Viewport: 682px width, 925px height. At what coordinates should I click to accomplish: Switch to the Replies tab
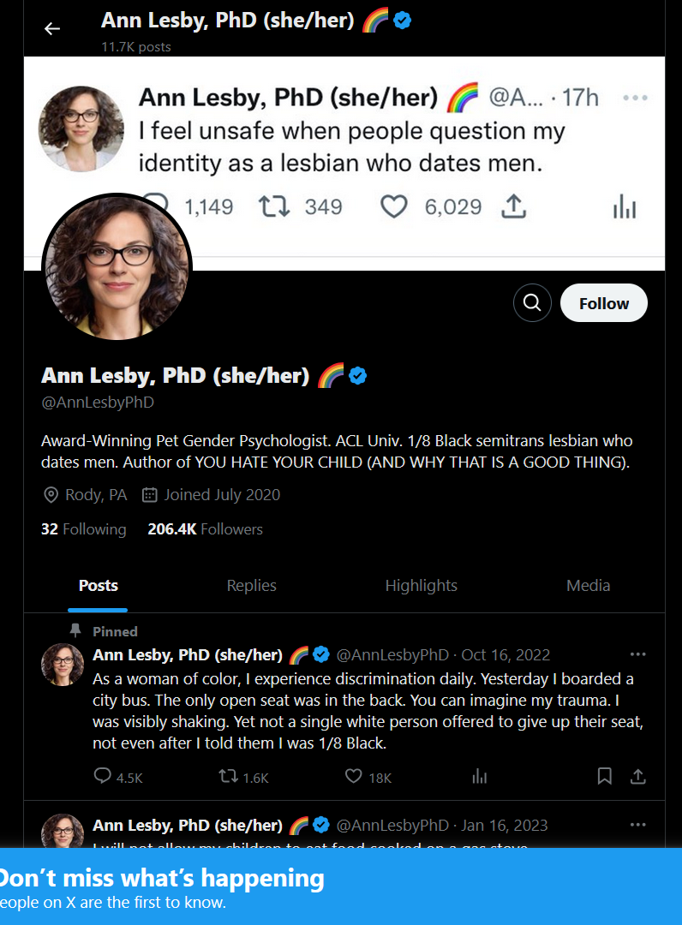pos(252,586)
